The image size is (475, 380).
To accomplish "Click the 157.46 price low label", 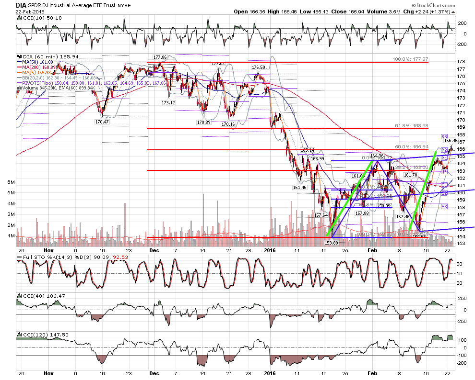I will pyautogui.click(x=403, y=217).
